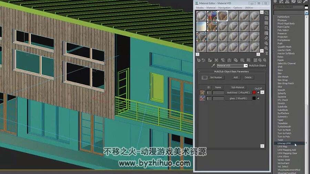Click the Make Preview filmstrip icon
This screenshot has width=310, height=174.
pyautogui.click(x=266, y=38)
